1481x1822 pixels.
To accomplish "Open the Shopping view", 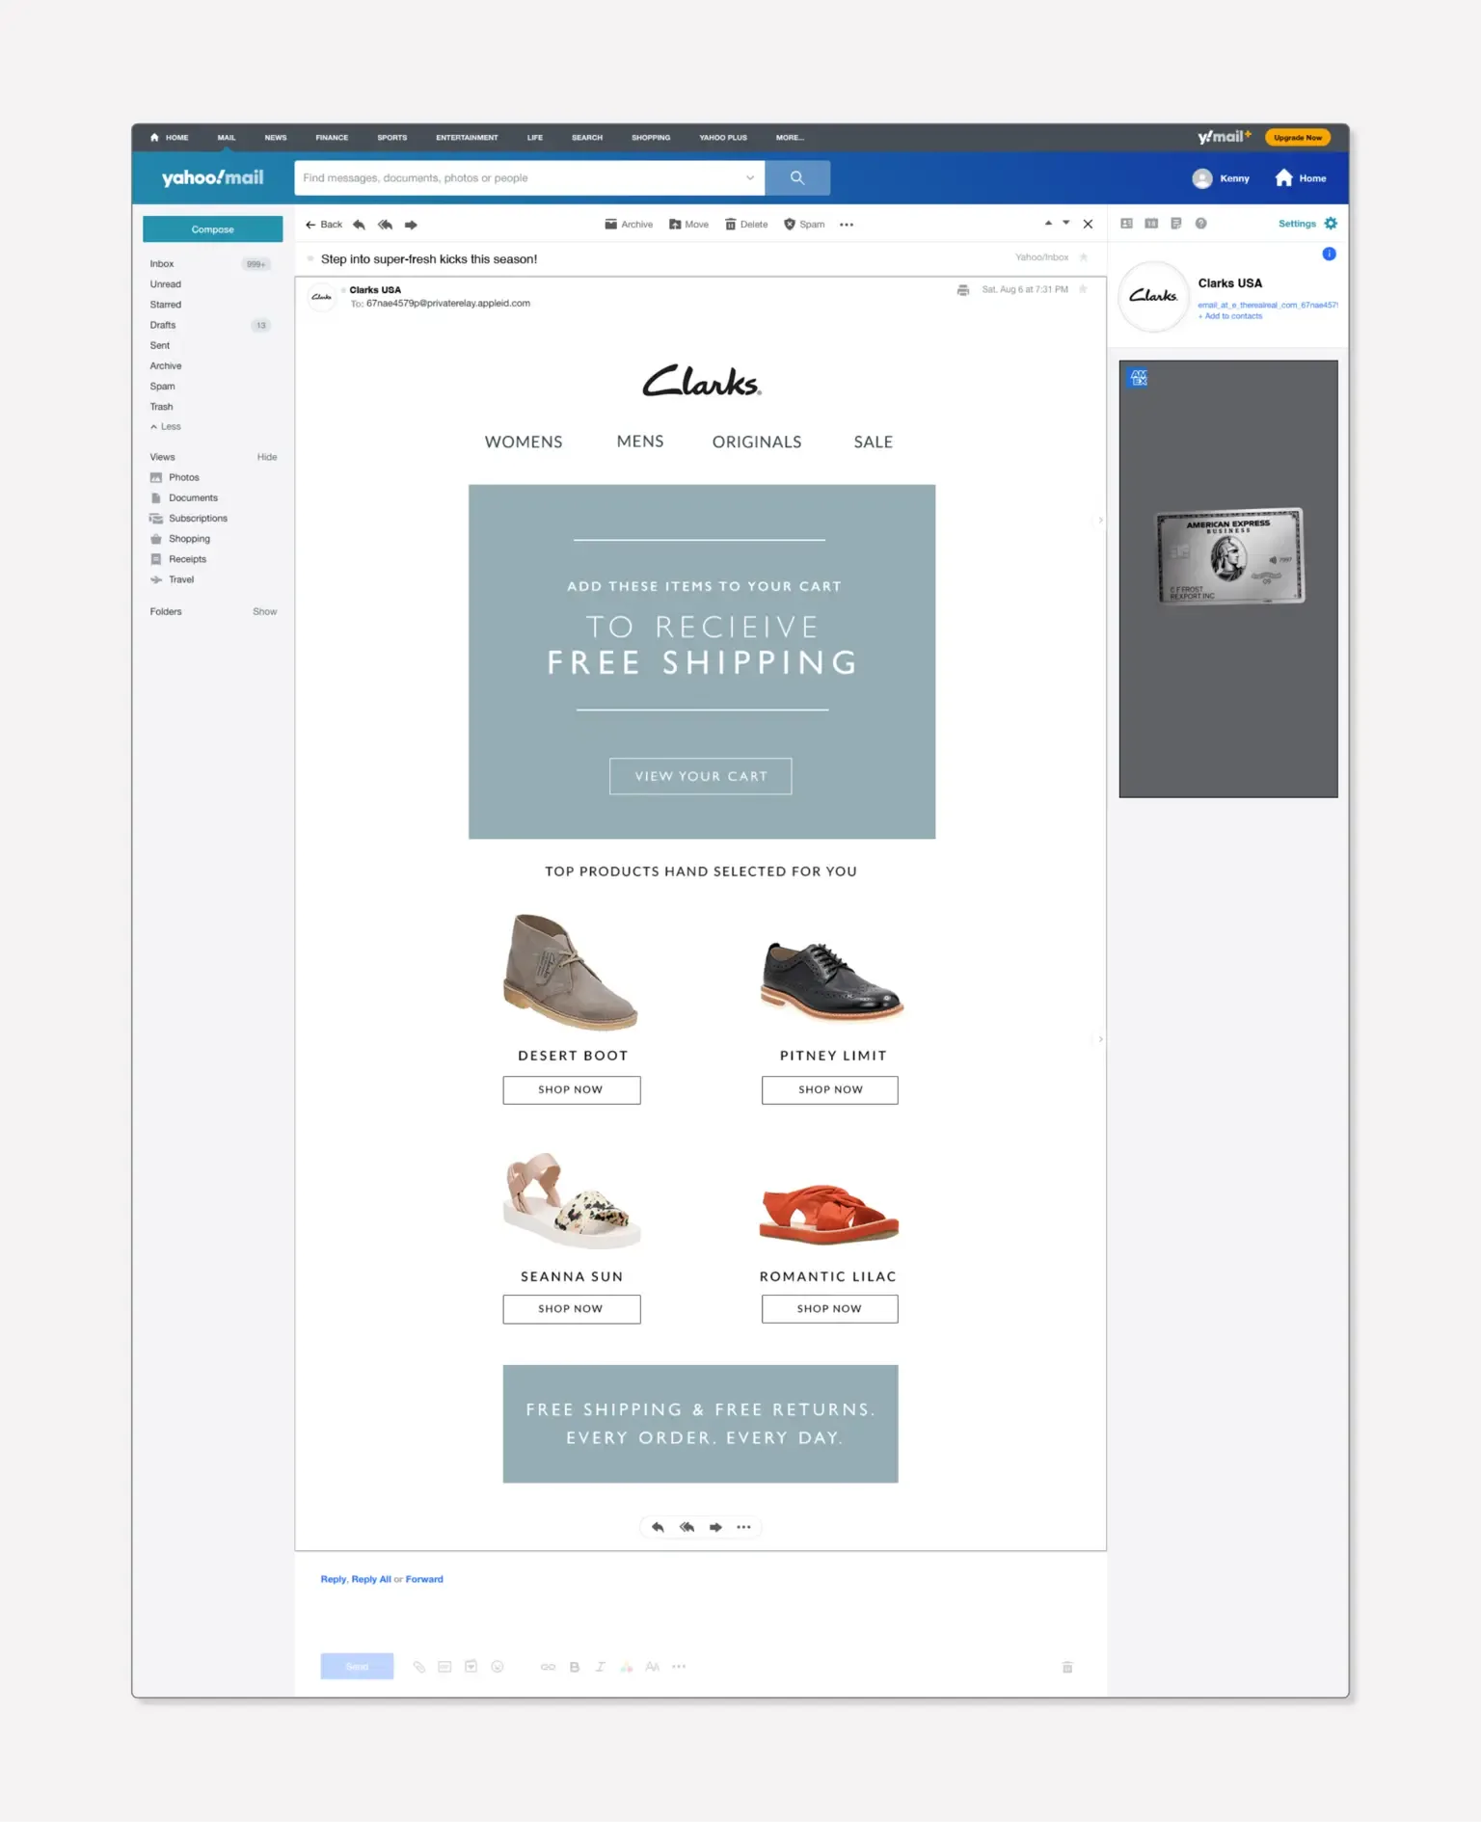I will (180, 539).
